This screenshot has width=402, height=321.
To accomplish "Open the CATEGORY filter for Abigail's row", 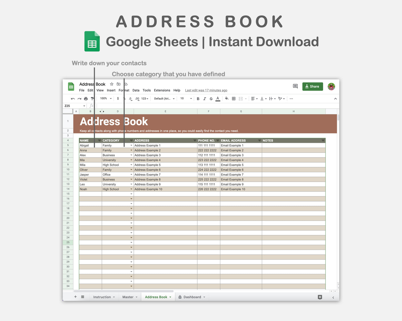I will [131, 145].
